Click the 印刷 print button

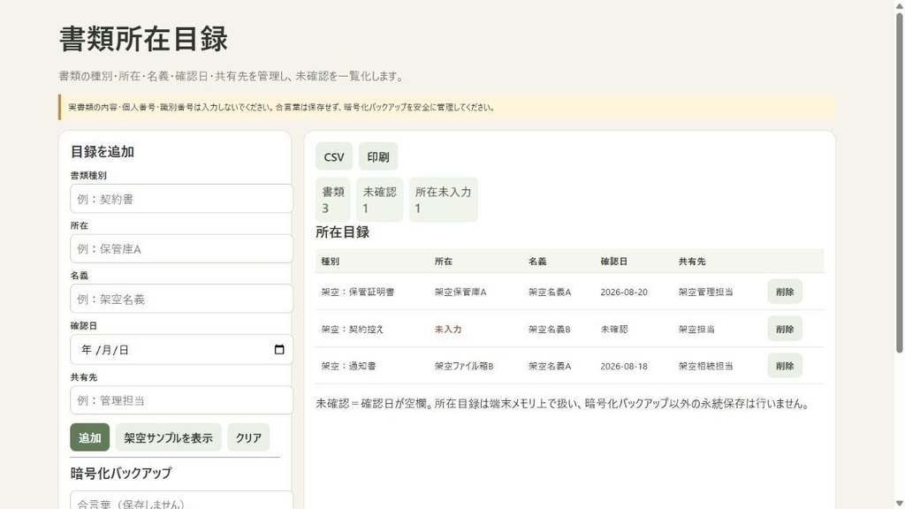pyautogui.click(x=378, y=156)
